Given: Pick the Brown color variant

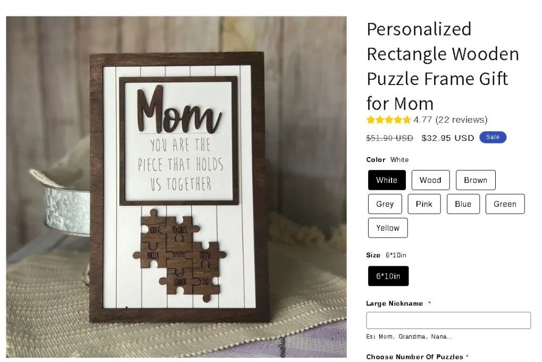Looking at the screenshot, I should pyautogui.click(x=475, y=180).
